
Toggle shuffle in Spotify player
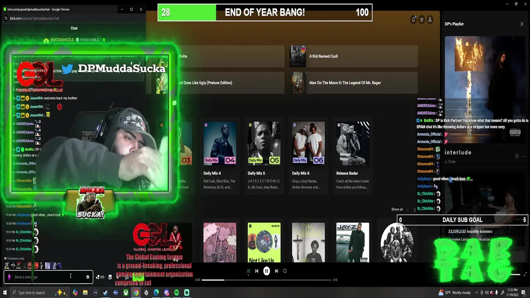(248, 271)
